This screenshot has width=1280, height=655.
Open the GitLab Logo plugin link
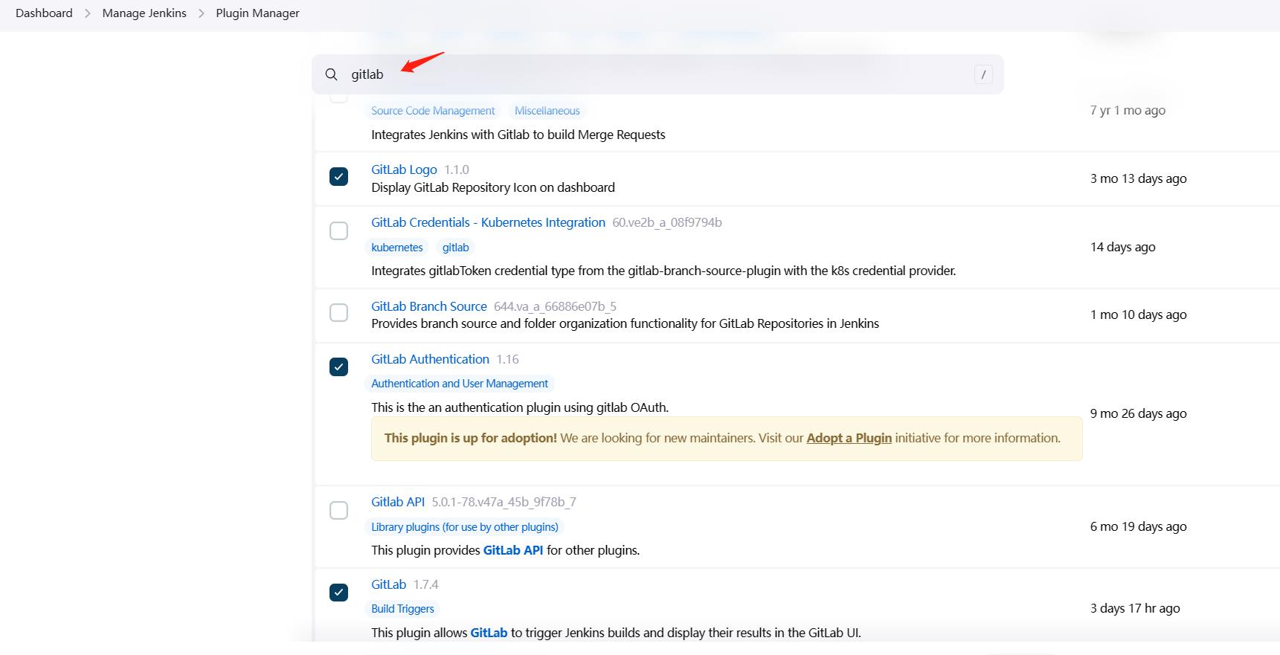tap(404, 170)
